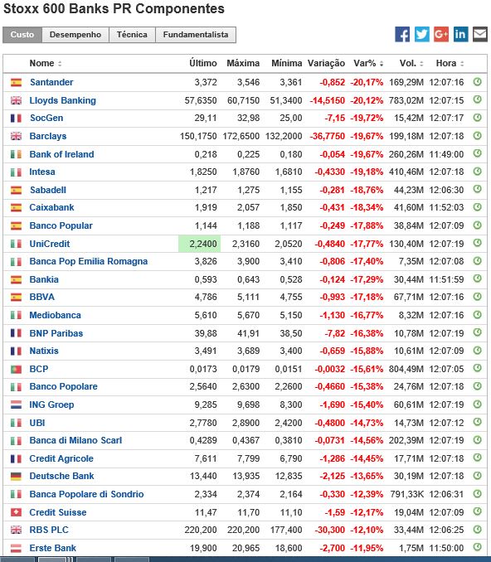Click the clock icon in RBS PLC row
The image size is (491, 562).
tap(477, 530)
